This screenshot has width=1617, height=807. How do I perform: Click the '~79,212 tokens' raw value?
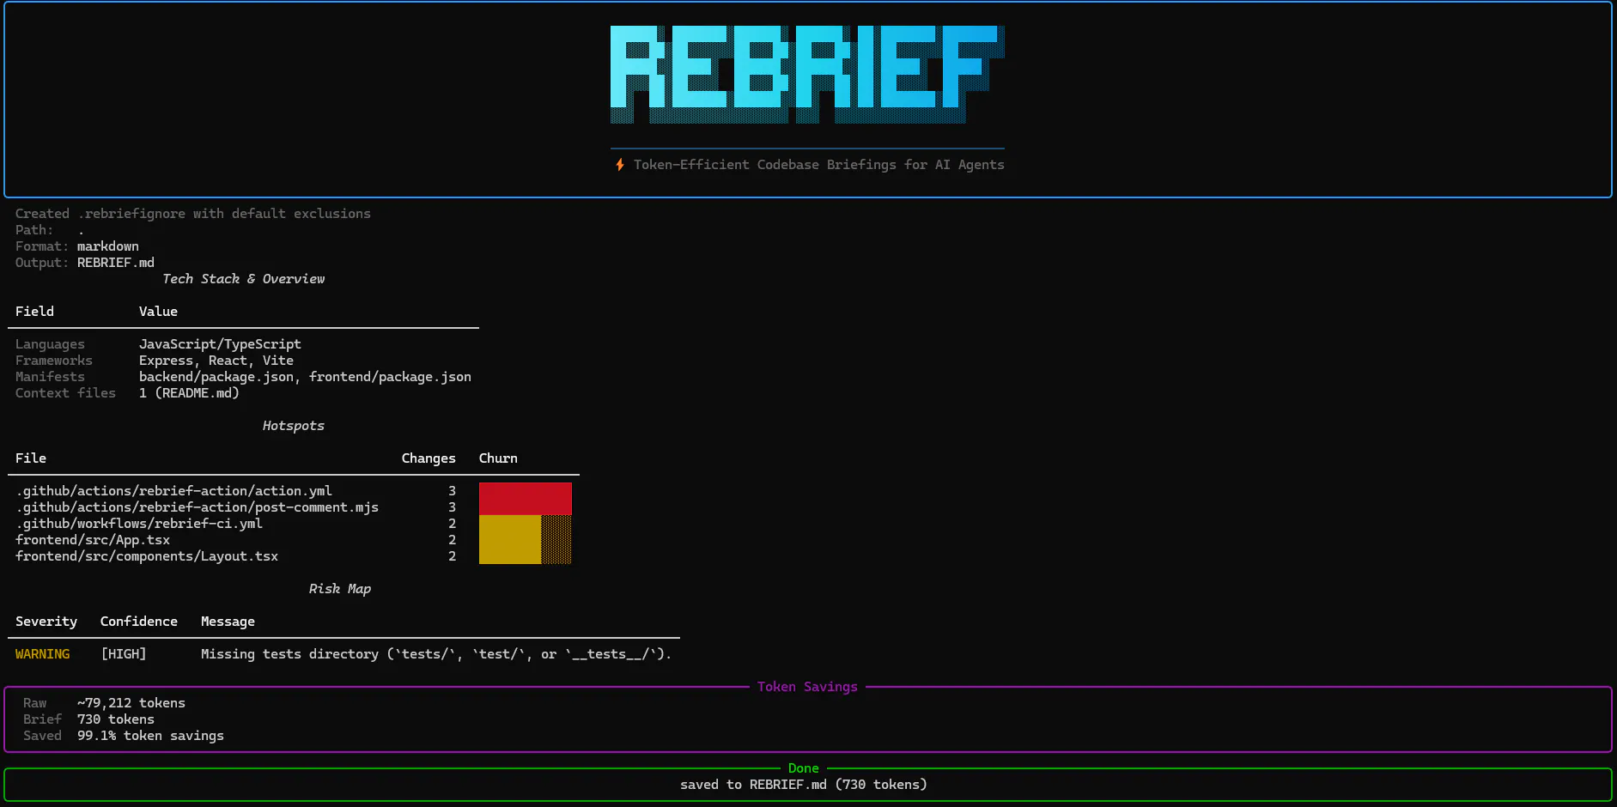131,703
